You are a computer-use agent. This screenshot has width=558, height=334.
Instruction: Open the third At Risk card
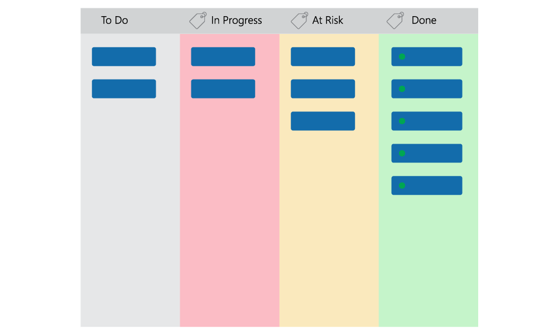323,121
